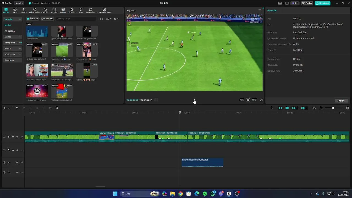
Task: Click the Değiştir button
Action: pos(341,101)
